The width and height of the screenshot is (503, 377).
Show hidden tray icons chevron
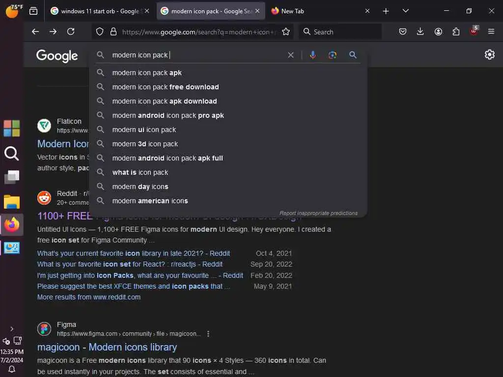(x=12, y=329)
